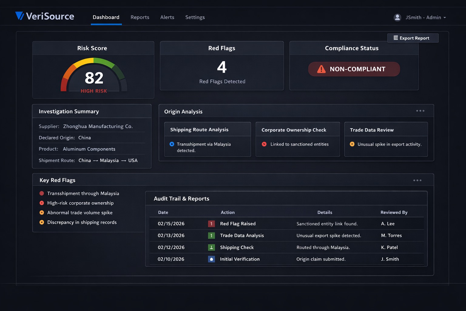Click the blue icon beside Initial Verification
The width and height of the screenshot is (466, 311).
pyautogui.click(x=211, y=259)
